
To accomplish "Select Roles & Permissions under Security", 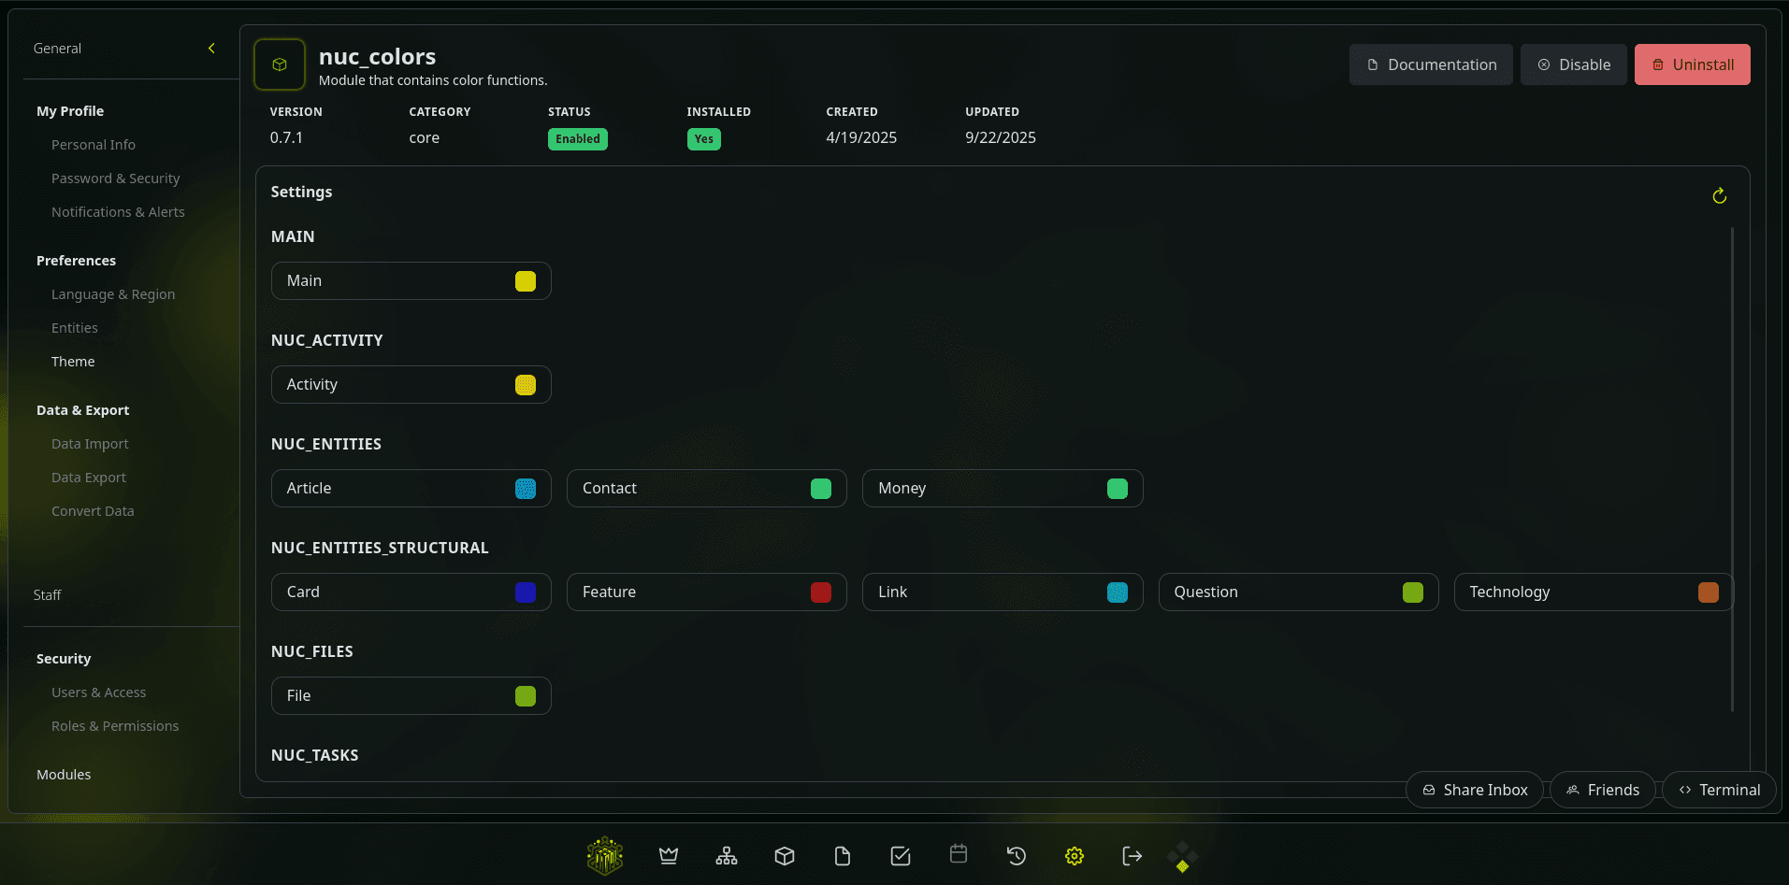I will (x=115, y=725).
